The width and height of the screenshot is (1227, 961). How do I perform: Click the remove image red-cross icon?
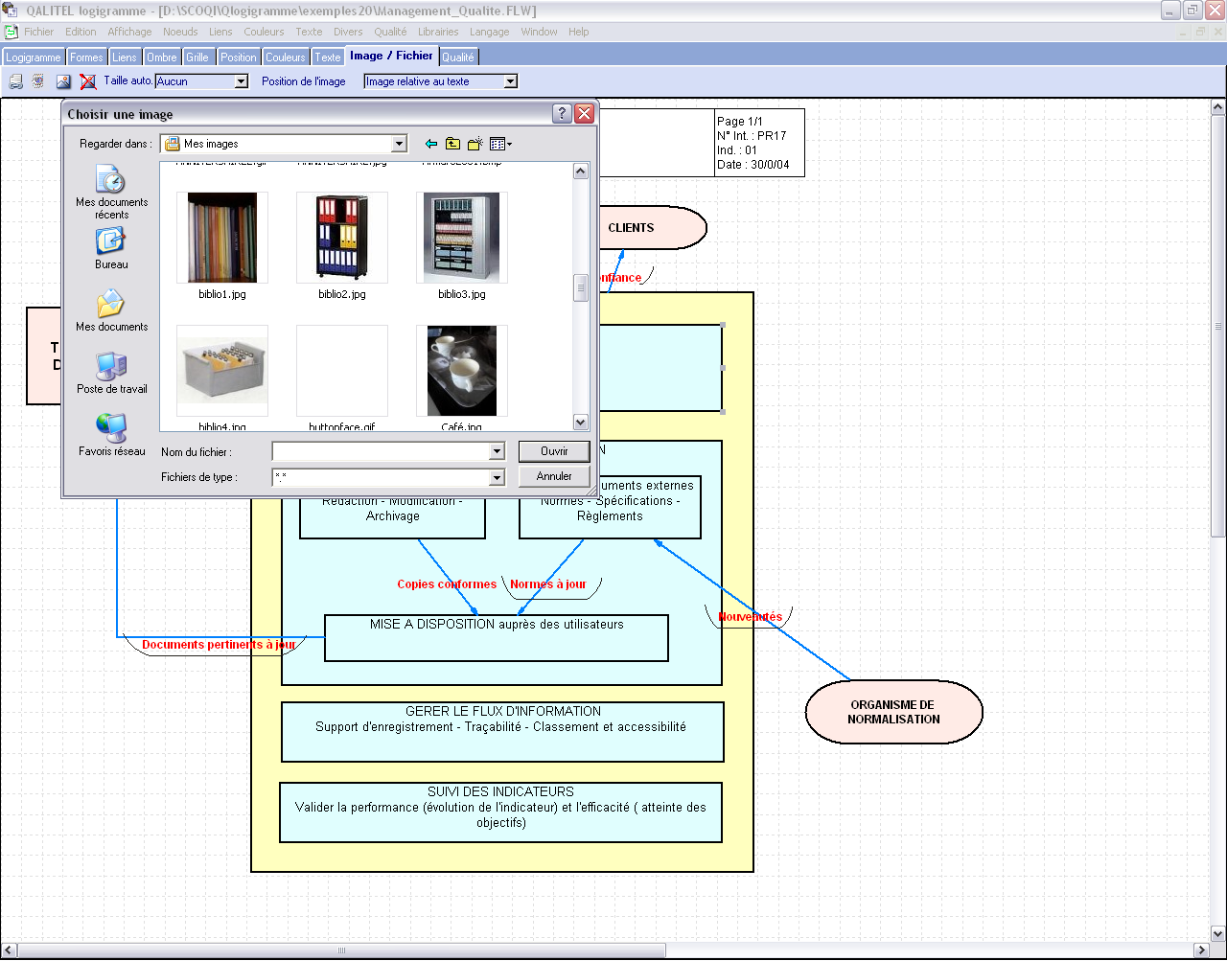[x=88, y=82]
